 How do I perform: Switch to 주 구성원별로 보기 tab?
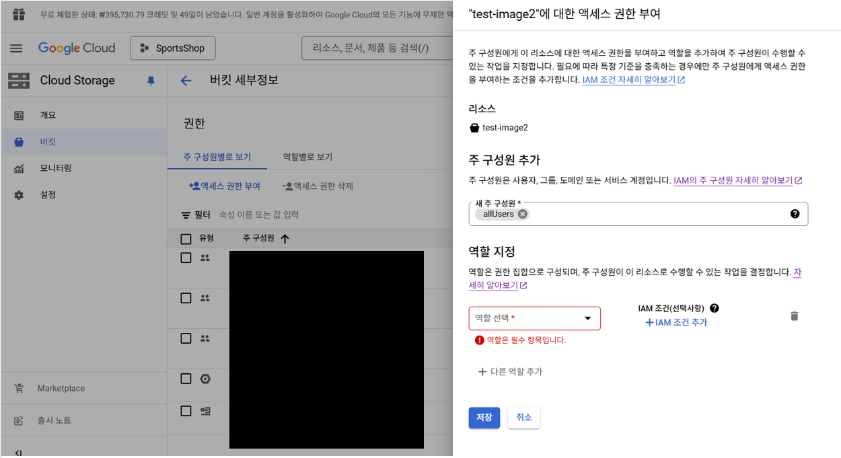coord(217,157)
